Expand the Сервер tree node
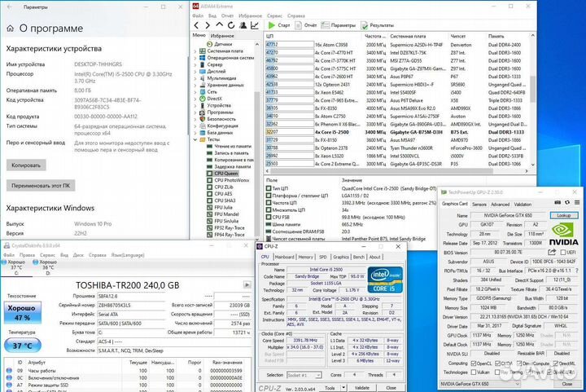The image size is (586, 392). tap(195, 64)
